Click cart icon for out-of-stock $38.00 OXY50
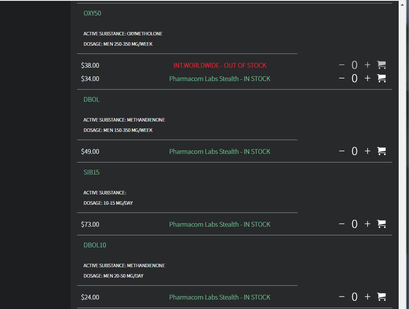 381,65
